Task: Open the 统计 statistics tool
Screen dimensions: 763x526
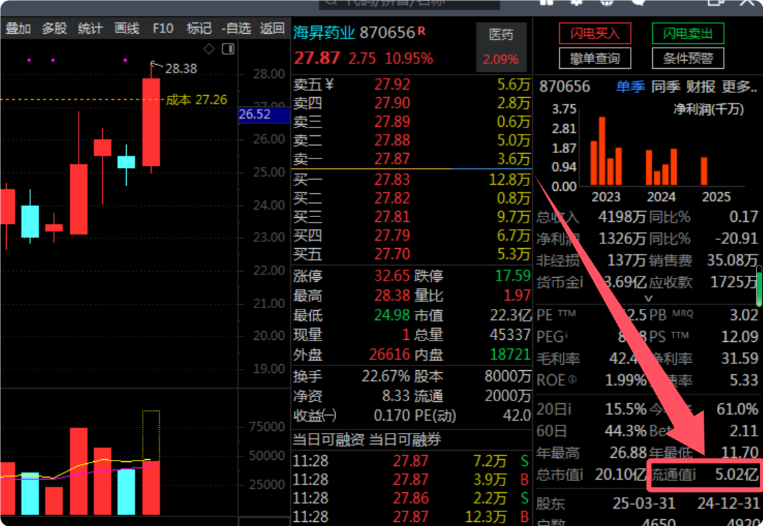Action: (90, 29)
